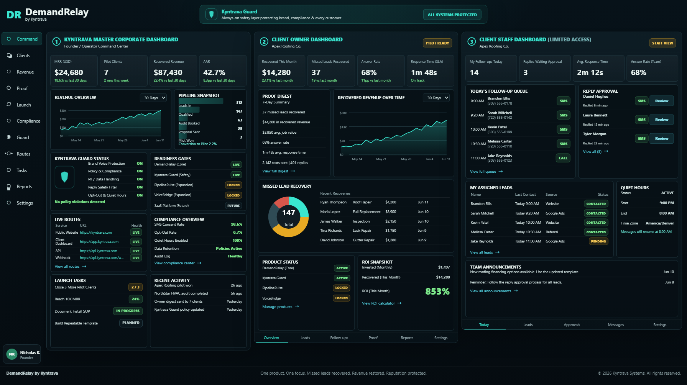Image resolution: width=687 pixels, height=385 pixels.
Task: Open the https://kyntrava.com route link
Action: click(x=96, y=233)
